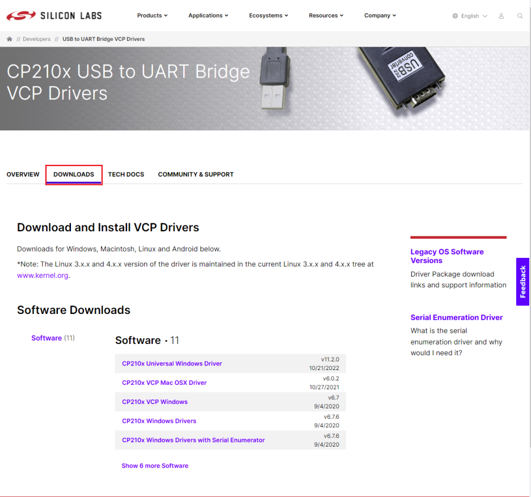The image size is (531, 497).
Task: Select the Downloads tab
Action: pos(74,174)
